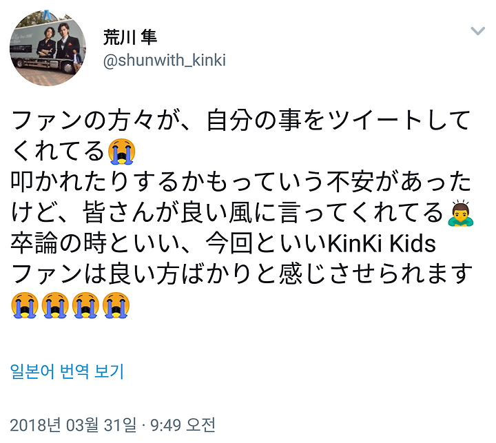
Task: Click the second crying emoji in the bottom row
Action: (55, 305)
